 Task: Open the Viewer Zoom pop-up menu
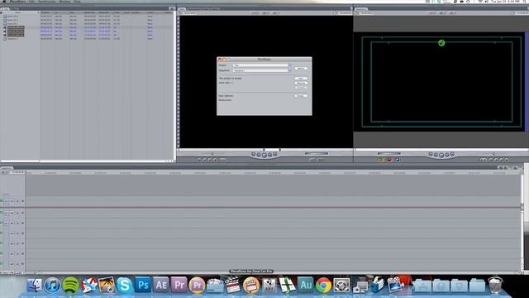(266, 13)
